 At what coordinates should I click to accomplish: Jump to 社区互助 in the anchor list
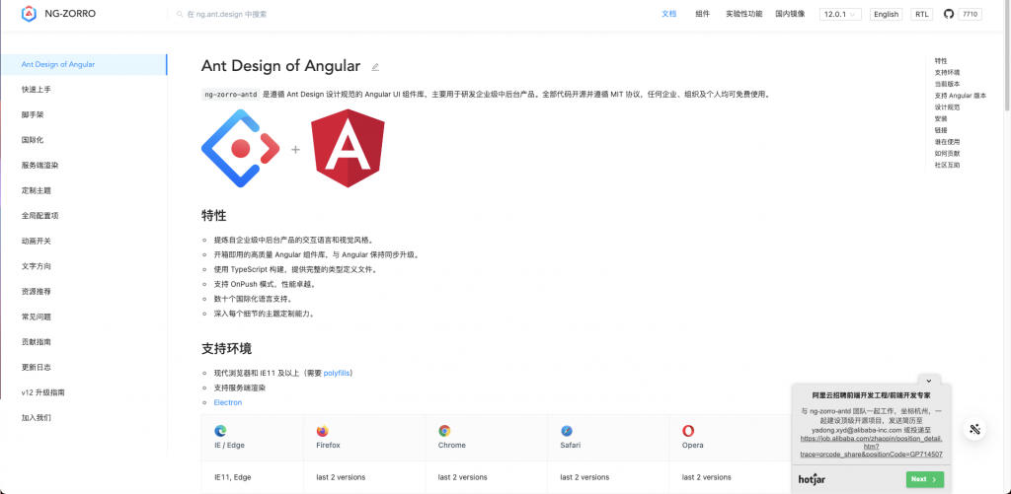947,166
